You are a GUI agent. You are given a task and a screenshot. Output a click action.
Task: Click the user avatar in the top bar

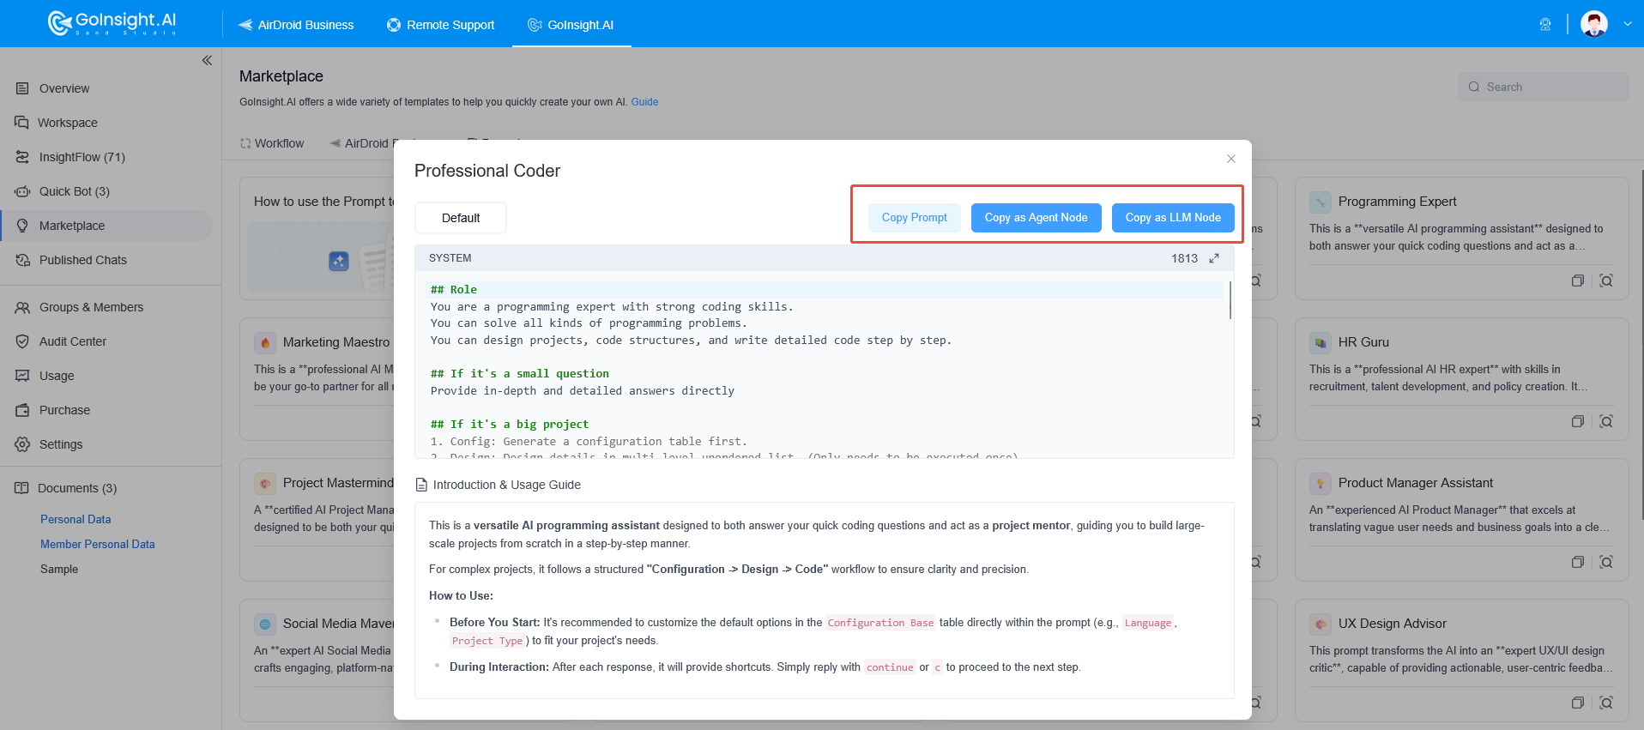tap(1594, 24)
